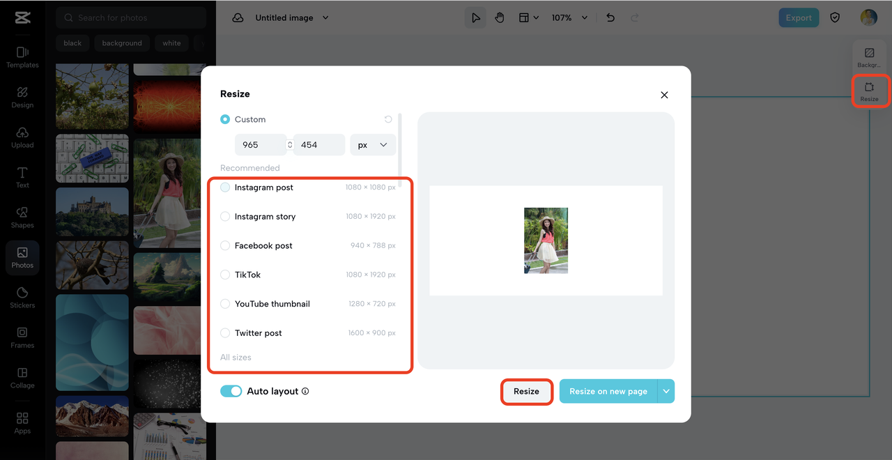
Task: Expand the Resize on new page arrow
Action: (x=666, y=391)
